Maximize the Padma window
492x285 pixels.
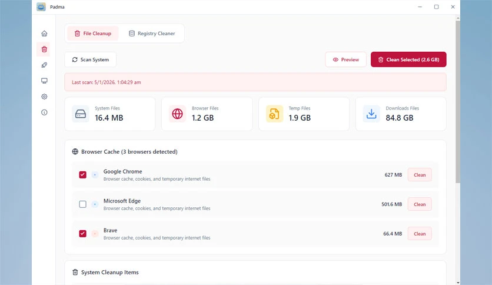pyautogui.click(x=436, y=7)
